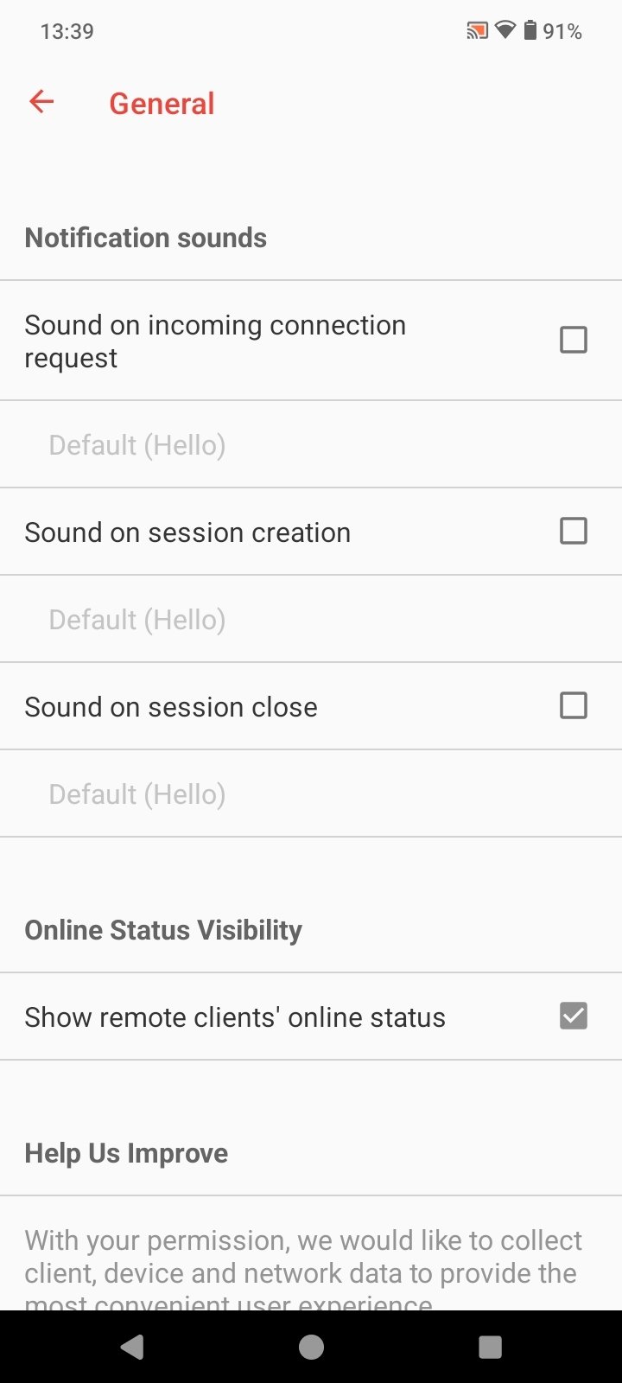Image resolution: width=622 pixels, height=1383 pixels.
Task: Tap the Wi-Fi icon in status bar
Action: [505, 31]
